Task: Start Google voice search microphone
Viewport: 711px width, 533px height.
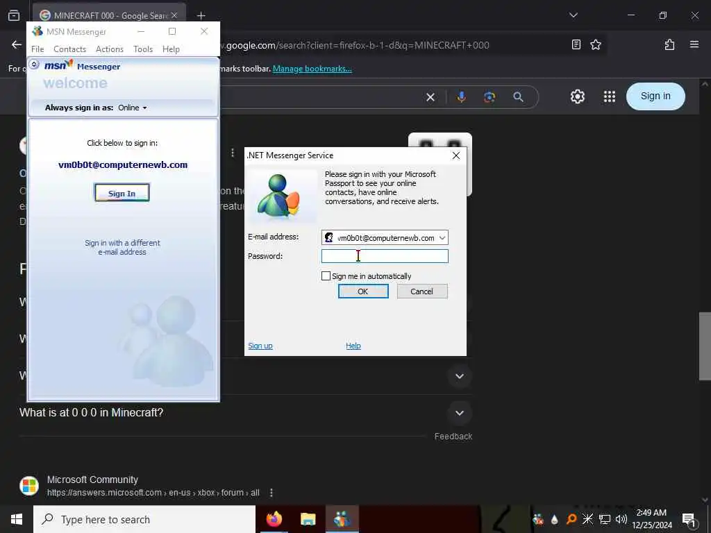Action: 461,97
